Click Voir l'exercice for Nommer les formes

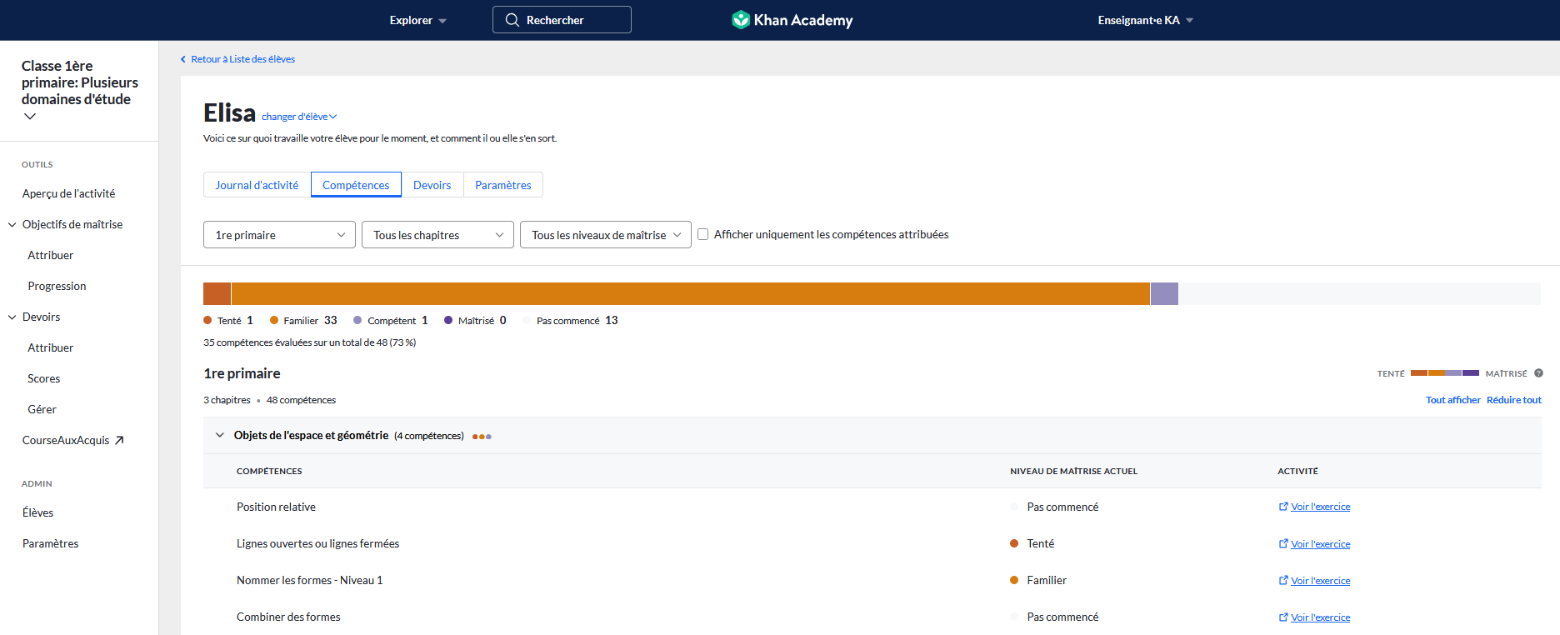(x=1320, y=580)
